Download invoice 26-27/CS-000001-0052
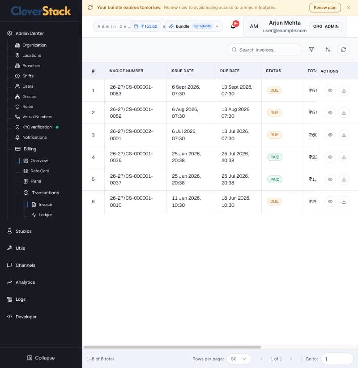This screenshot has height=368, width=358. click(344, 113)
